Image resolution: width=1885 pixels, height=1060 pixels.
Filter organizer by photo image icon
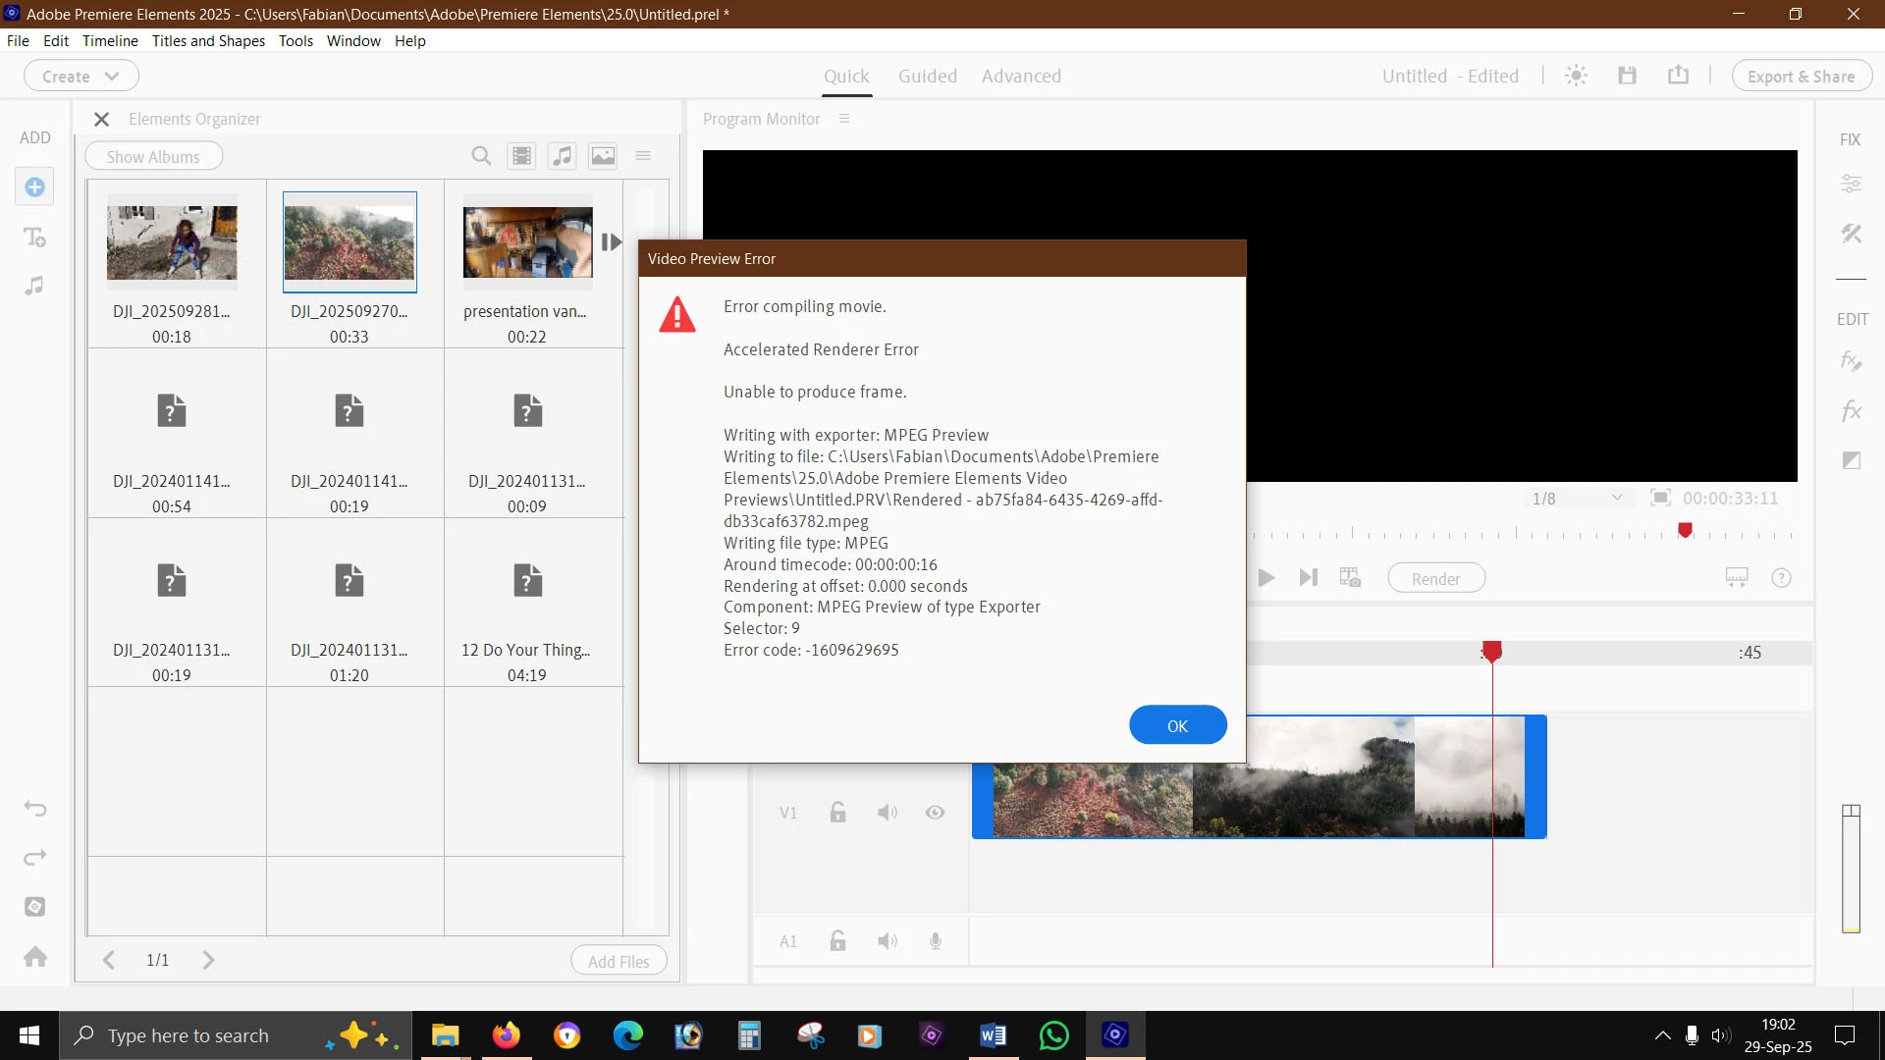point(603,156)
